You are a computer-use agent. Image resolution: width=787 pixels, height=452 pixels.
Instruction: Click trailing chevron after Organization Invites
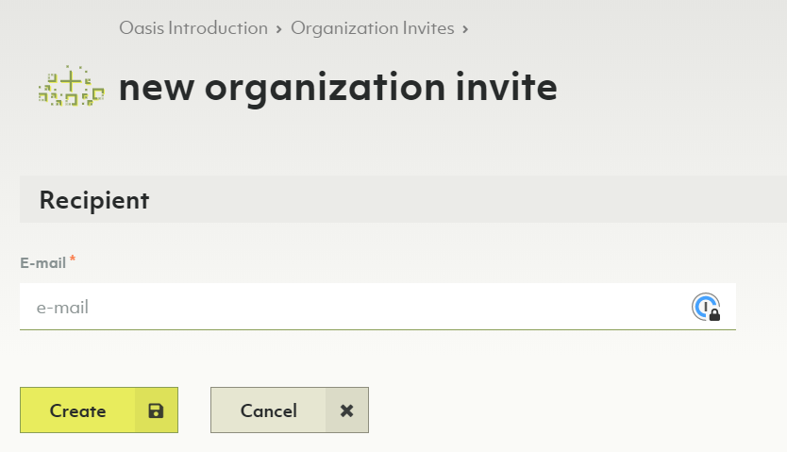tap(465, 29)
